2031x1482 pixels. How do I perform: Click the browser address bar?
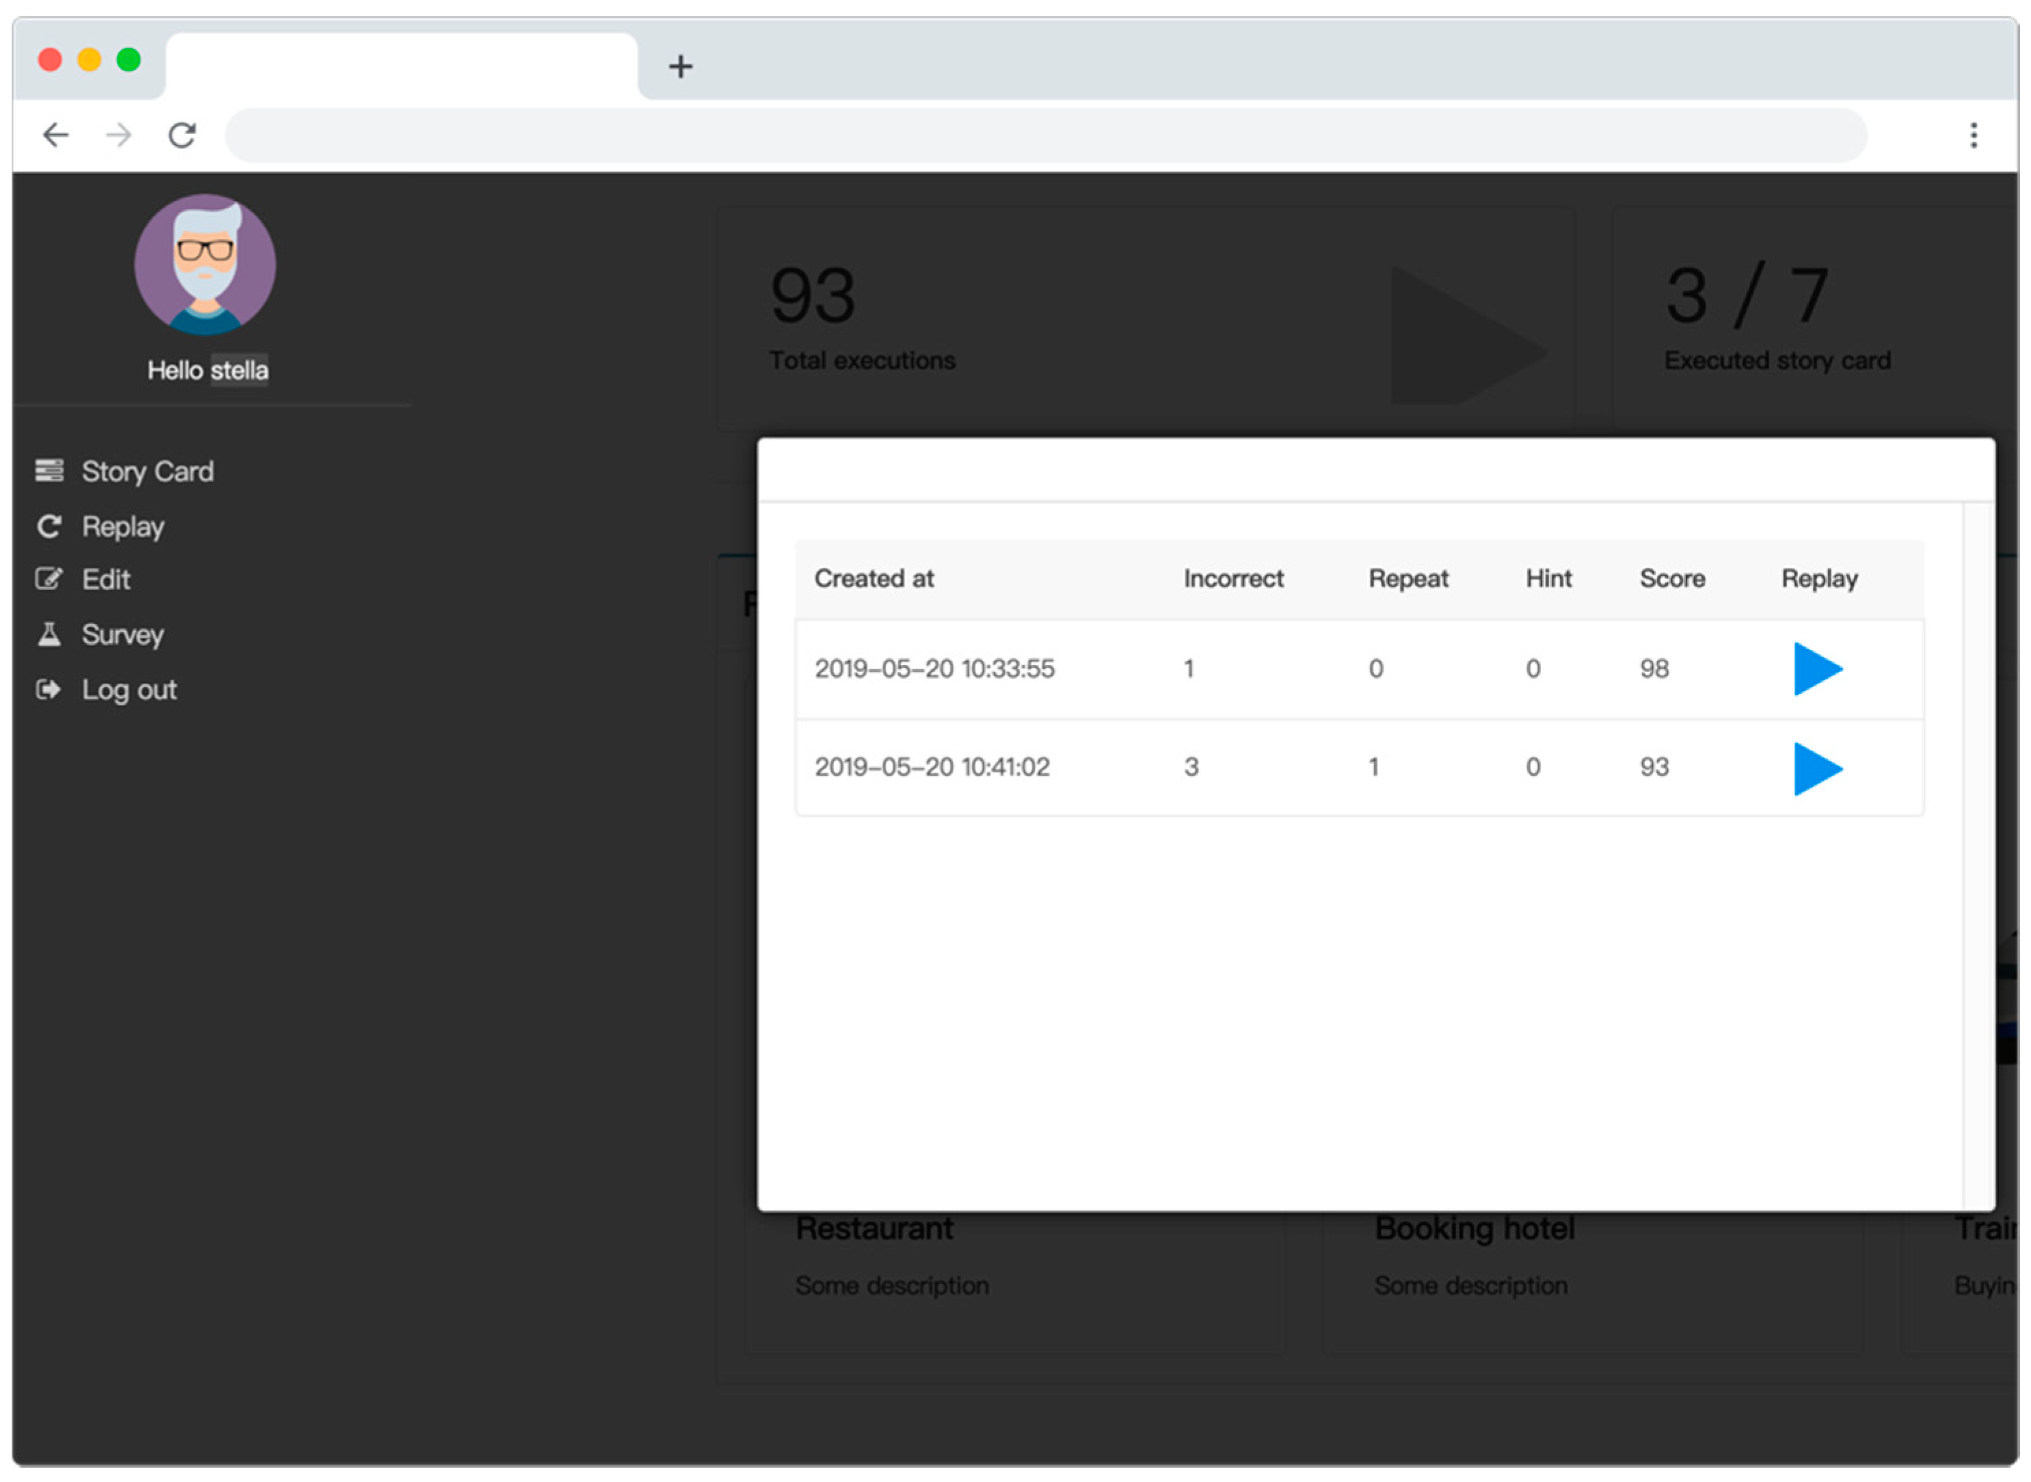[1045, 135]
